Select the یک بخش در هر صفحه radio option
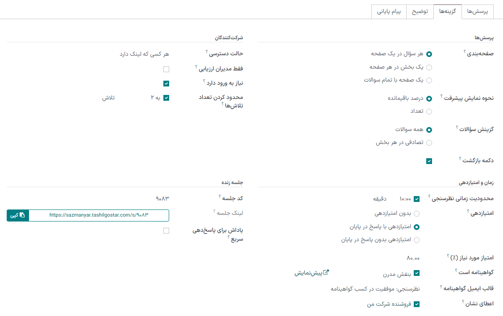This screenshot has width=503, height=316. 429,68
